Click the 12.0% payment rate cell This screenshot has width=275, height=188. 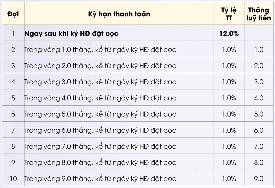click(x=229, y=34)
